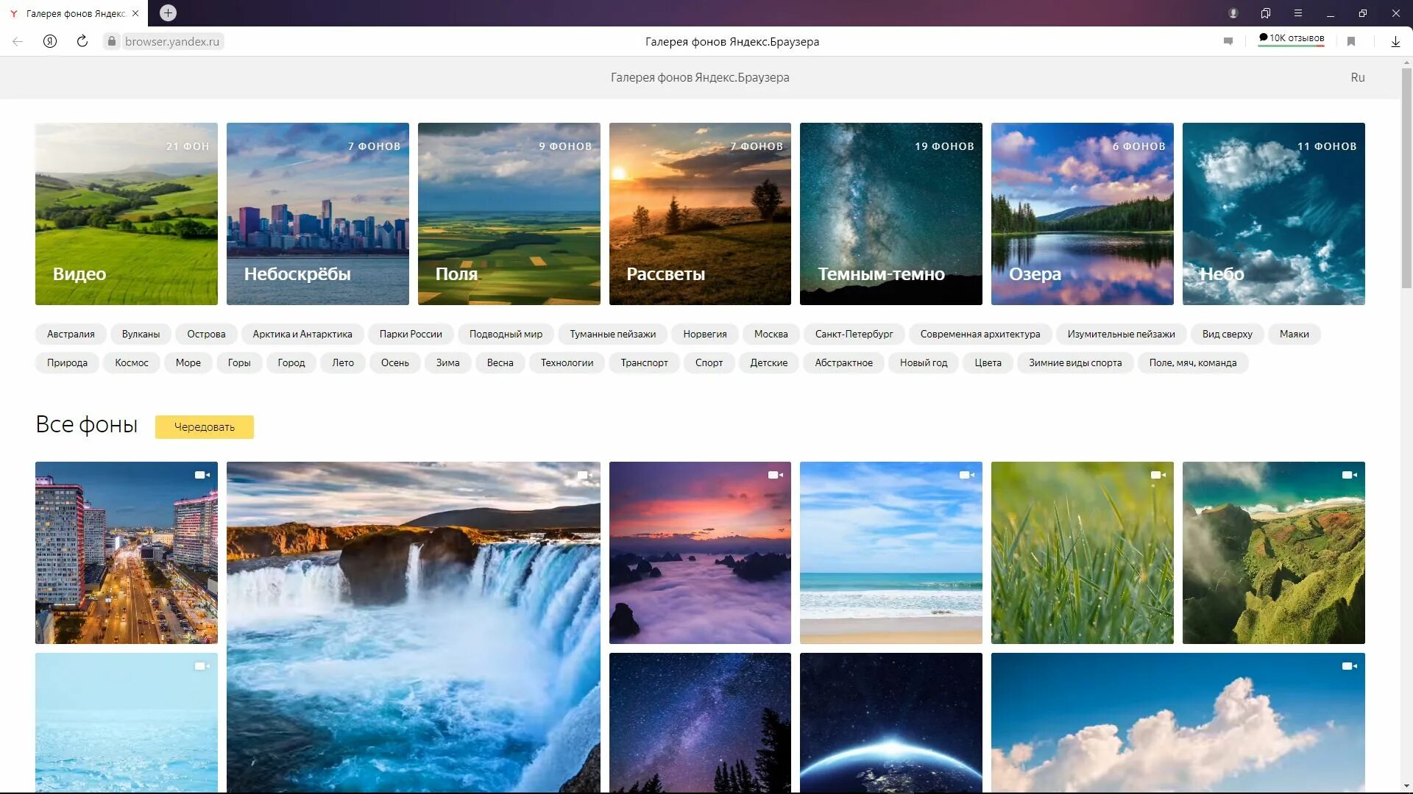This screenshot has height=794, width=1413.
Task: Open the 10K отзывов reviews badge
Action: coord(1292,38)
